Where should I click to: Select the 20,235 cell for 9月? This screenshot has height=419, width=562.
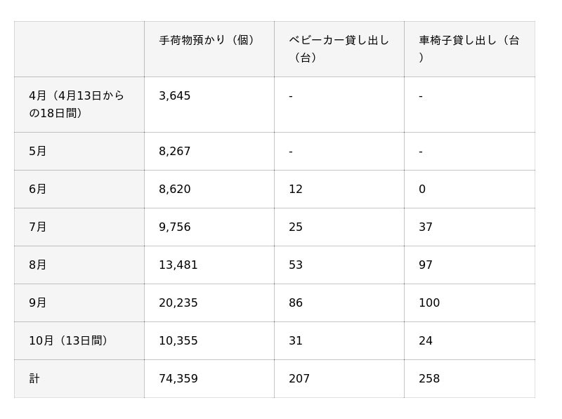[178, 303]
